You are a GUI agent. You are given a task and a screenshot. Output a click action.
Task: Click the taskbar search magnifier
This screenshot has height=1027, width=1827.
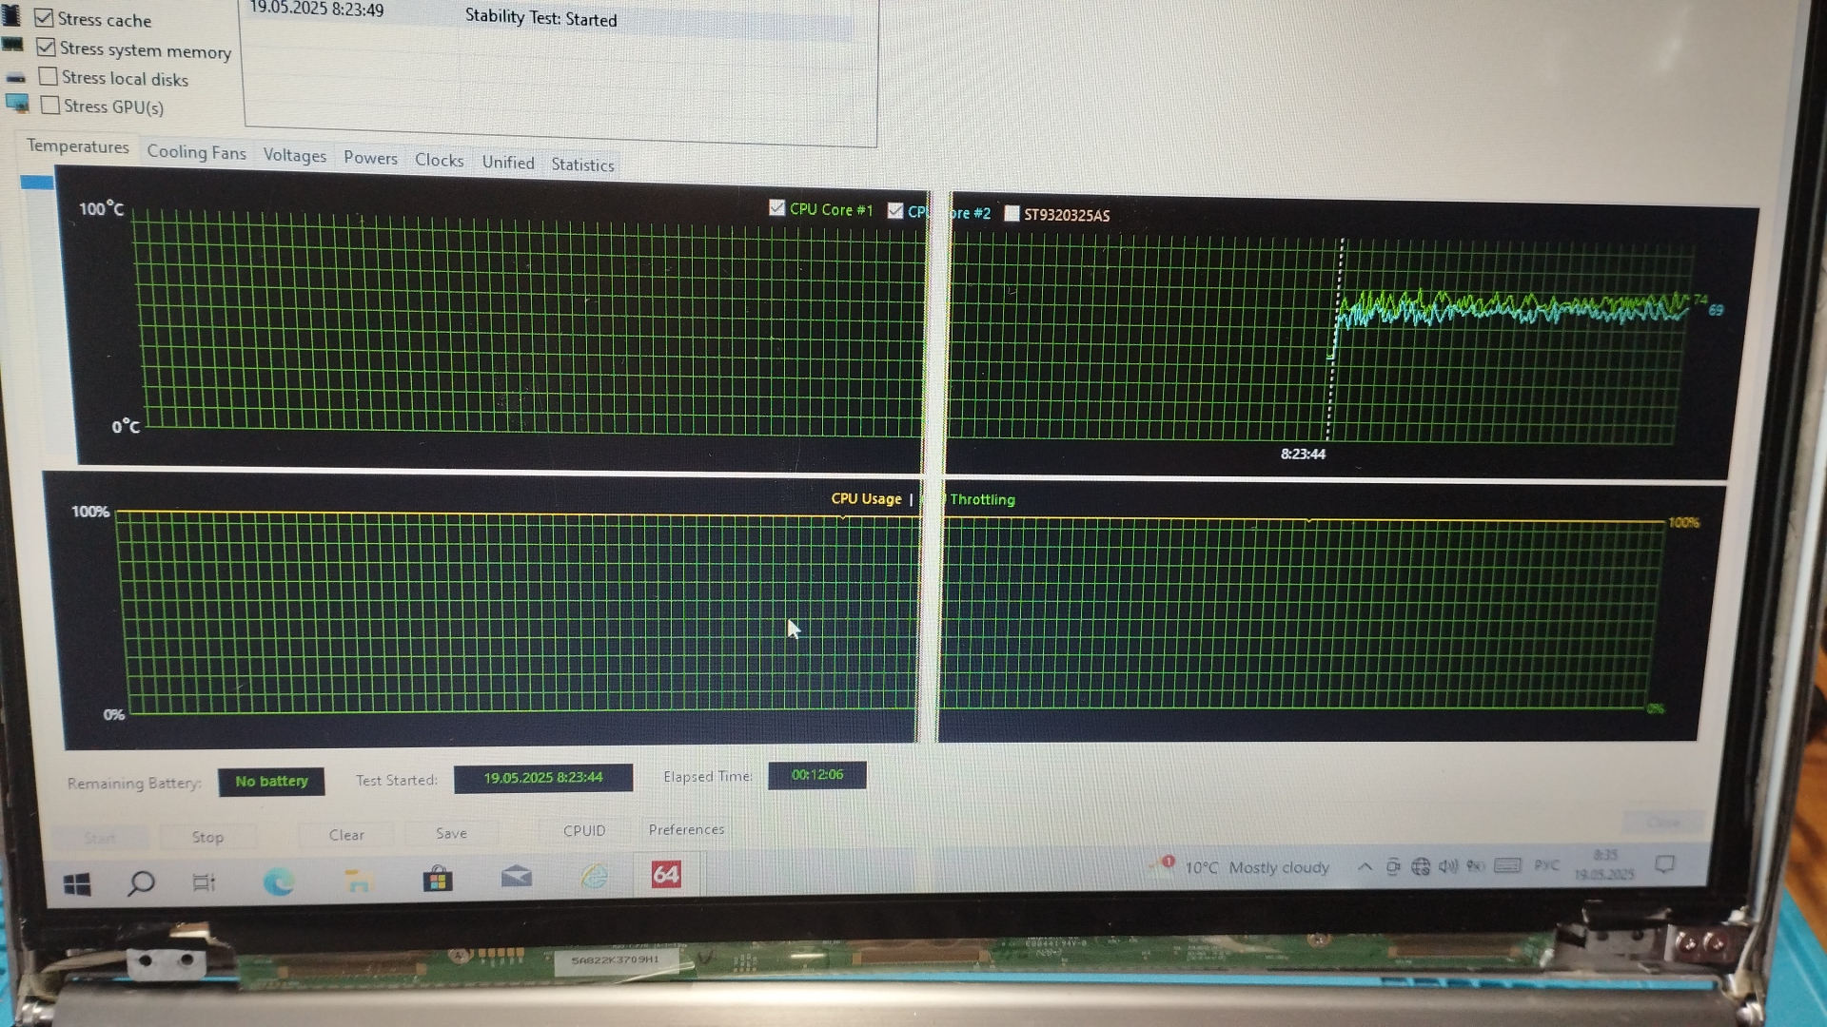tap(141, 883)
